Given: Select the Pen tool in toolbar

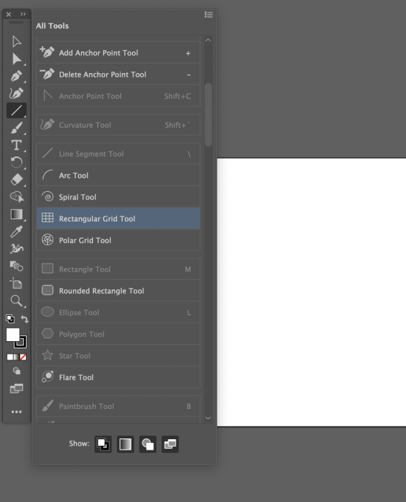Looking at the screenshot, I should click(x=16, y=76).
